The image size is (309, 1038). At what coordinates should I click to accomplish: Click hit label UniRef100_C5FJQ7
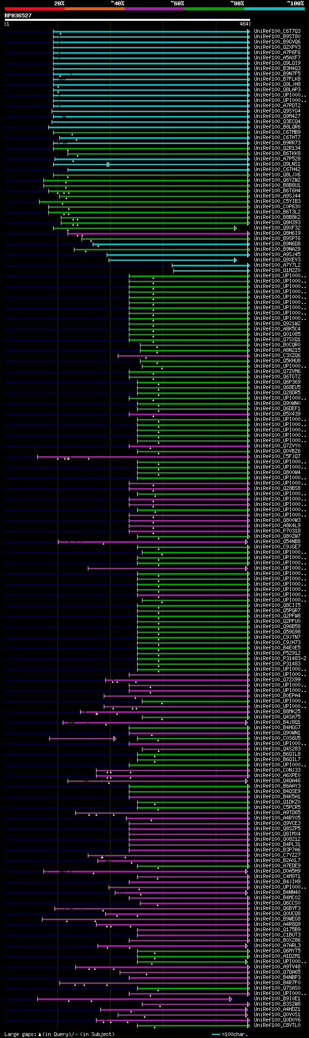click(277, 457)
